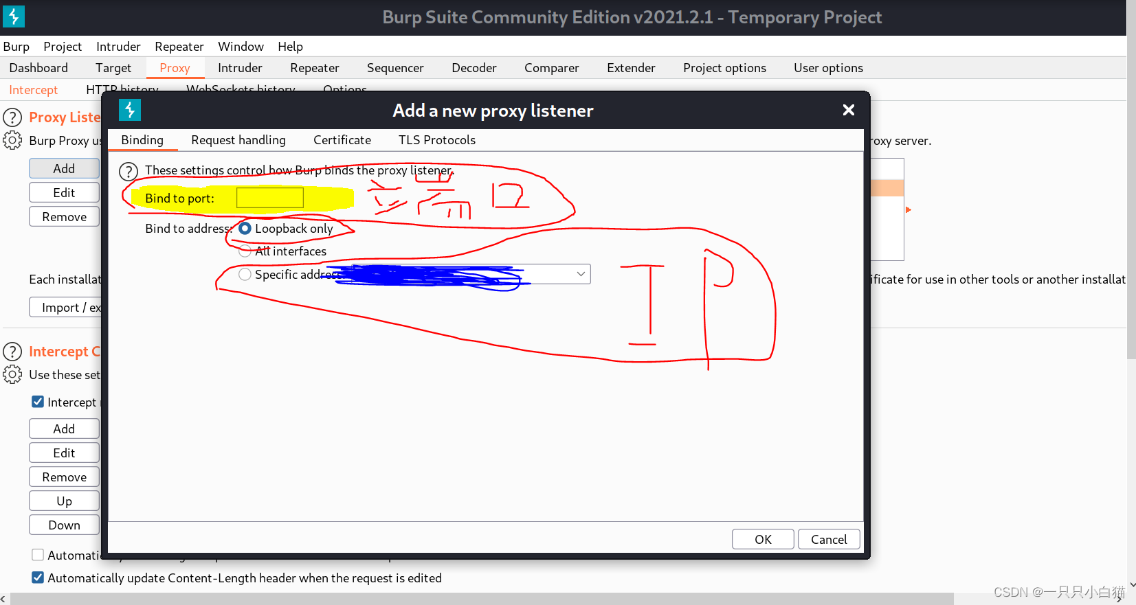
Task: Open User options tab
Action: 828,68
